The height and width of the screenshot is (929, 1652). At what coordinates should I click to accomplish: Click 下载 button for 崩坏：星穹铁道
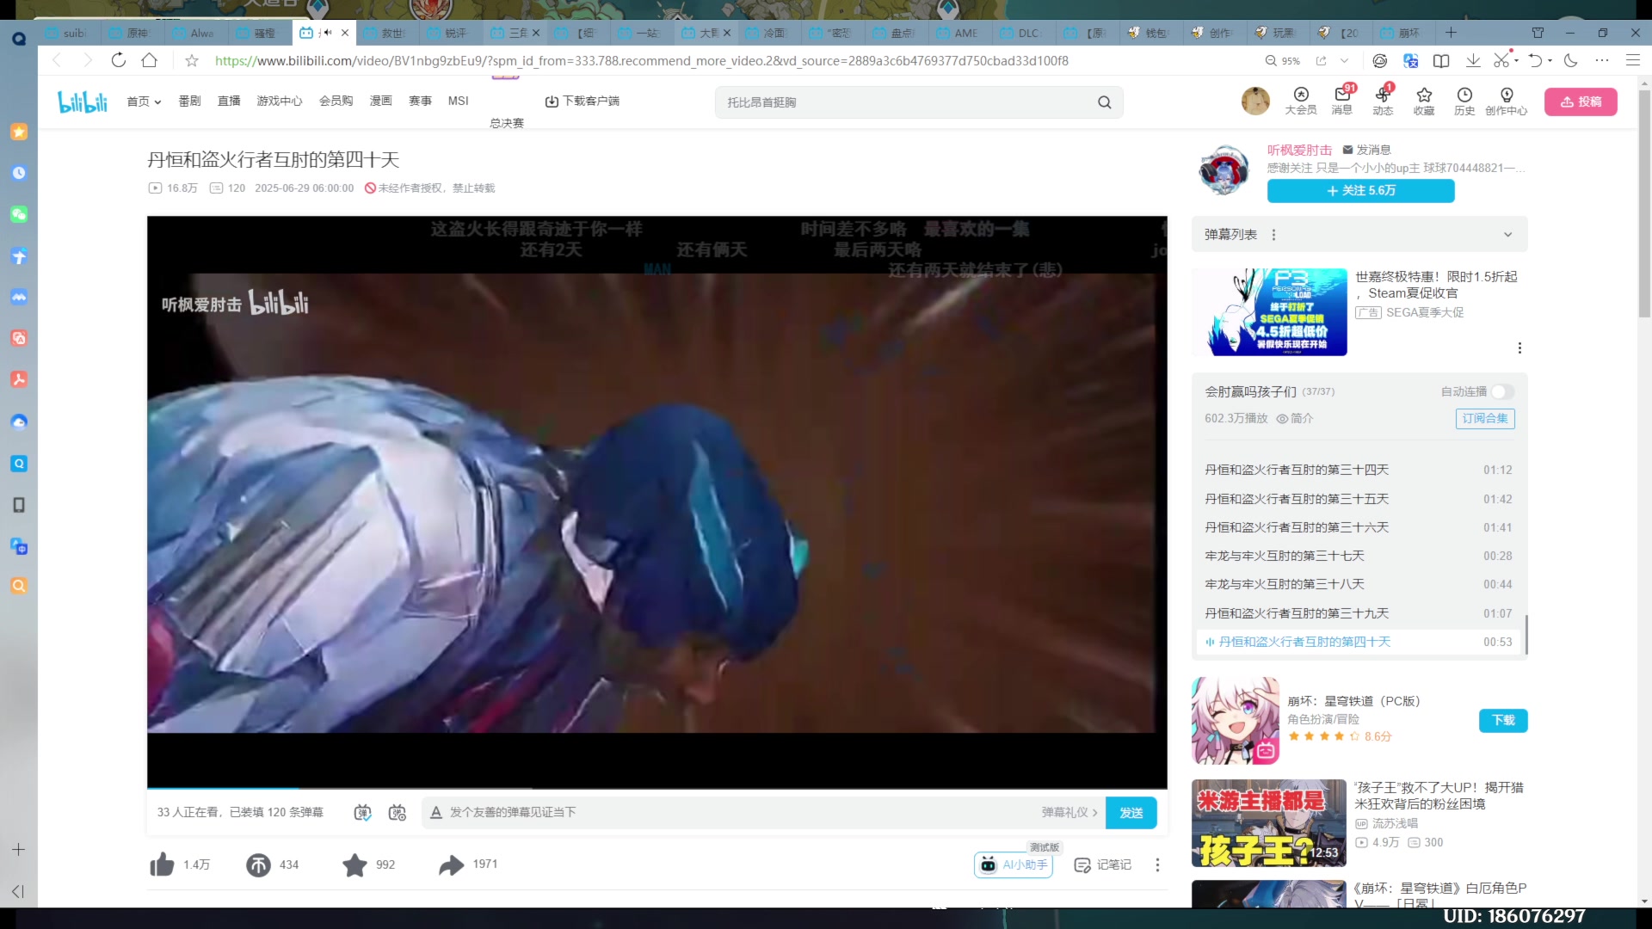[x=1503, y=721]
